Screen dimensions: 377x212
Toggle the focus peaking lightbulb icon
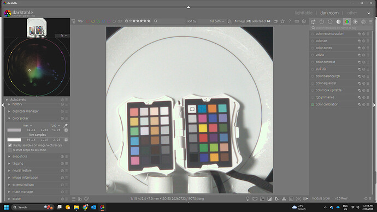(x=248, y=199)
